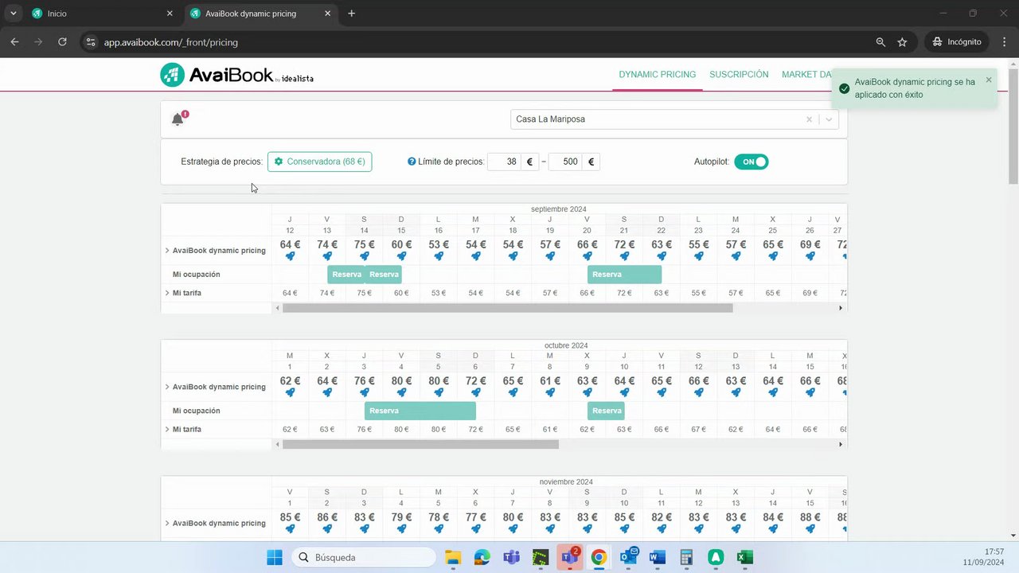The width and height of the screenshot is (1019, 573).
Task: Click the Incógnito profile button
Action: pyautogui.click(x=958, y=41)
